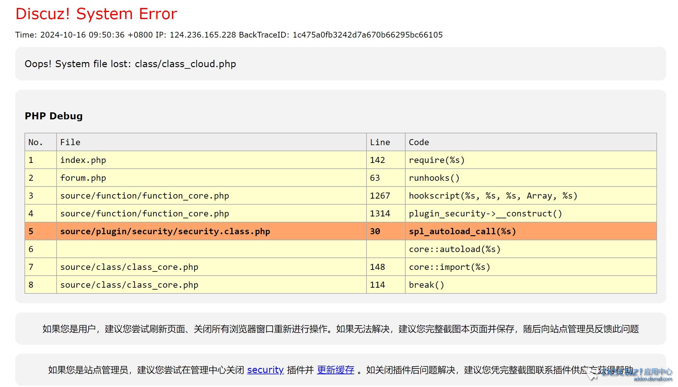The height and width of the screenshot is (387, 678).
Task: Click the highlighted source/plugin/security/security.class.php cell
Action: (211, 231)
